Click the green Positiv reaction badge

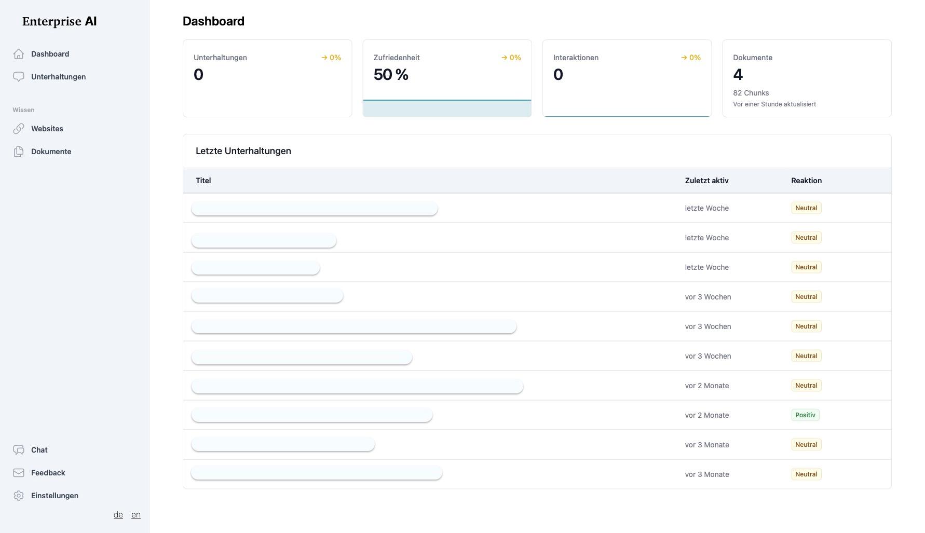805,415
